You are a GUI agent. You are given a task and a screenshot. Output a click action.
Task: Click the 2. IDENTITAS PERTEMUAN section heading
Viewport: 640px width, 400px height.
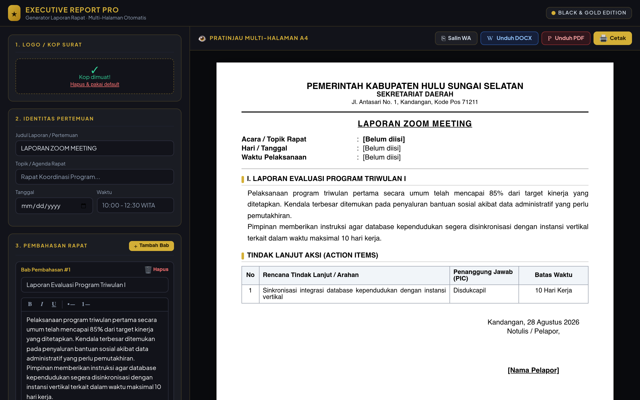point(54,119)
